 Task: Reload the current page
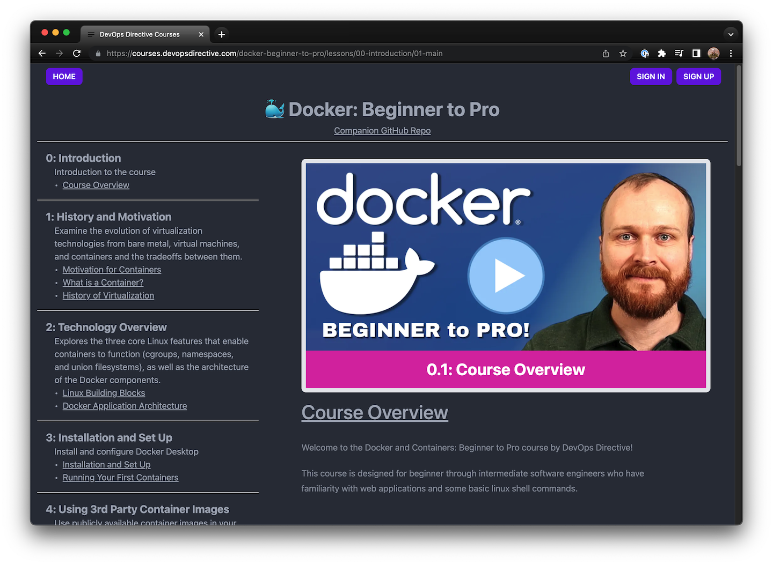pos(77,54)
